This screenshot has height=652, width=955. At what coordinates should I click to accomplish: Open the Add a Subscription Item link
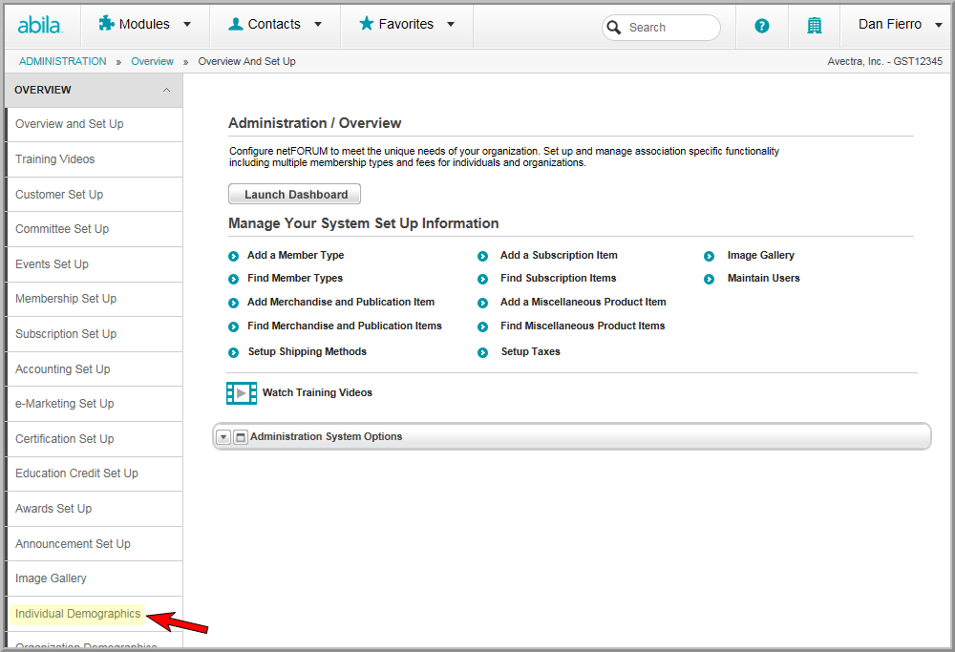(559, 255)
